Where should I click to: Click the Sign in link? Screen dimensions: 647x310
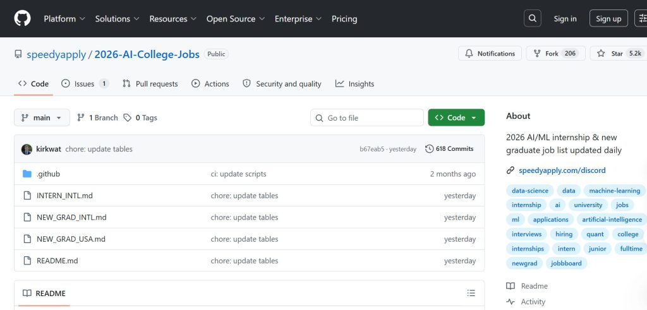565,18
